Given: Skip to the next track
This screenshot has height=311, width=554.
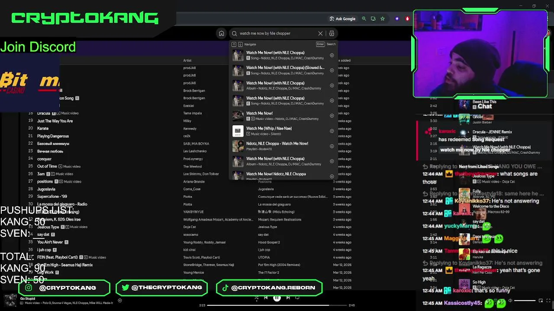Looking at the screenshot, I should point(288,298).
